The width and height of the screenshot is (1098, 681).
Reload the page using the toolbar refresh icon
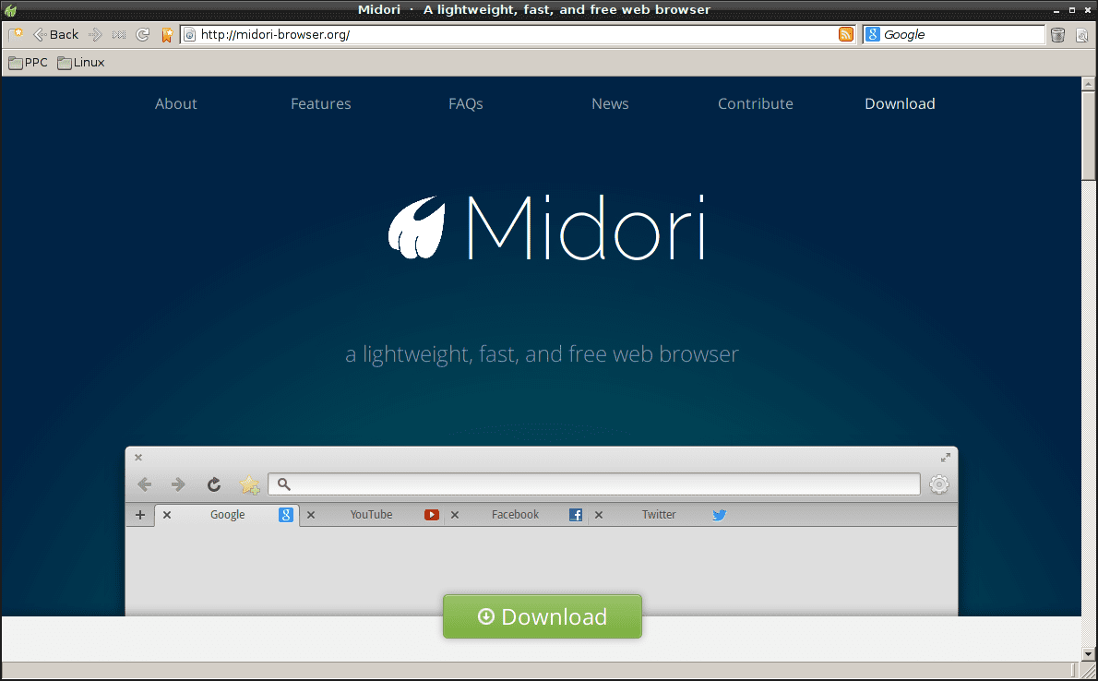coord(143,34)
